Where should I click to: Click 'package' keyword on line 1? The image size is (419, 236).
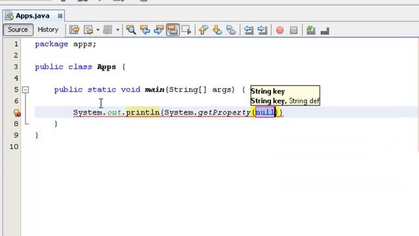[x=51, y=44]
